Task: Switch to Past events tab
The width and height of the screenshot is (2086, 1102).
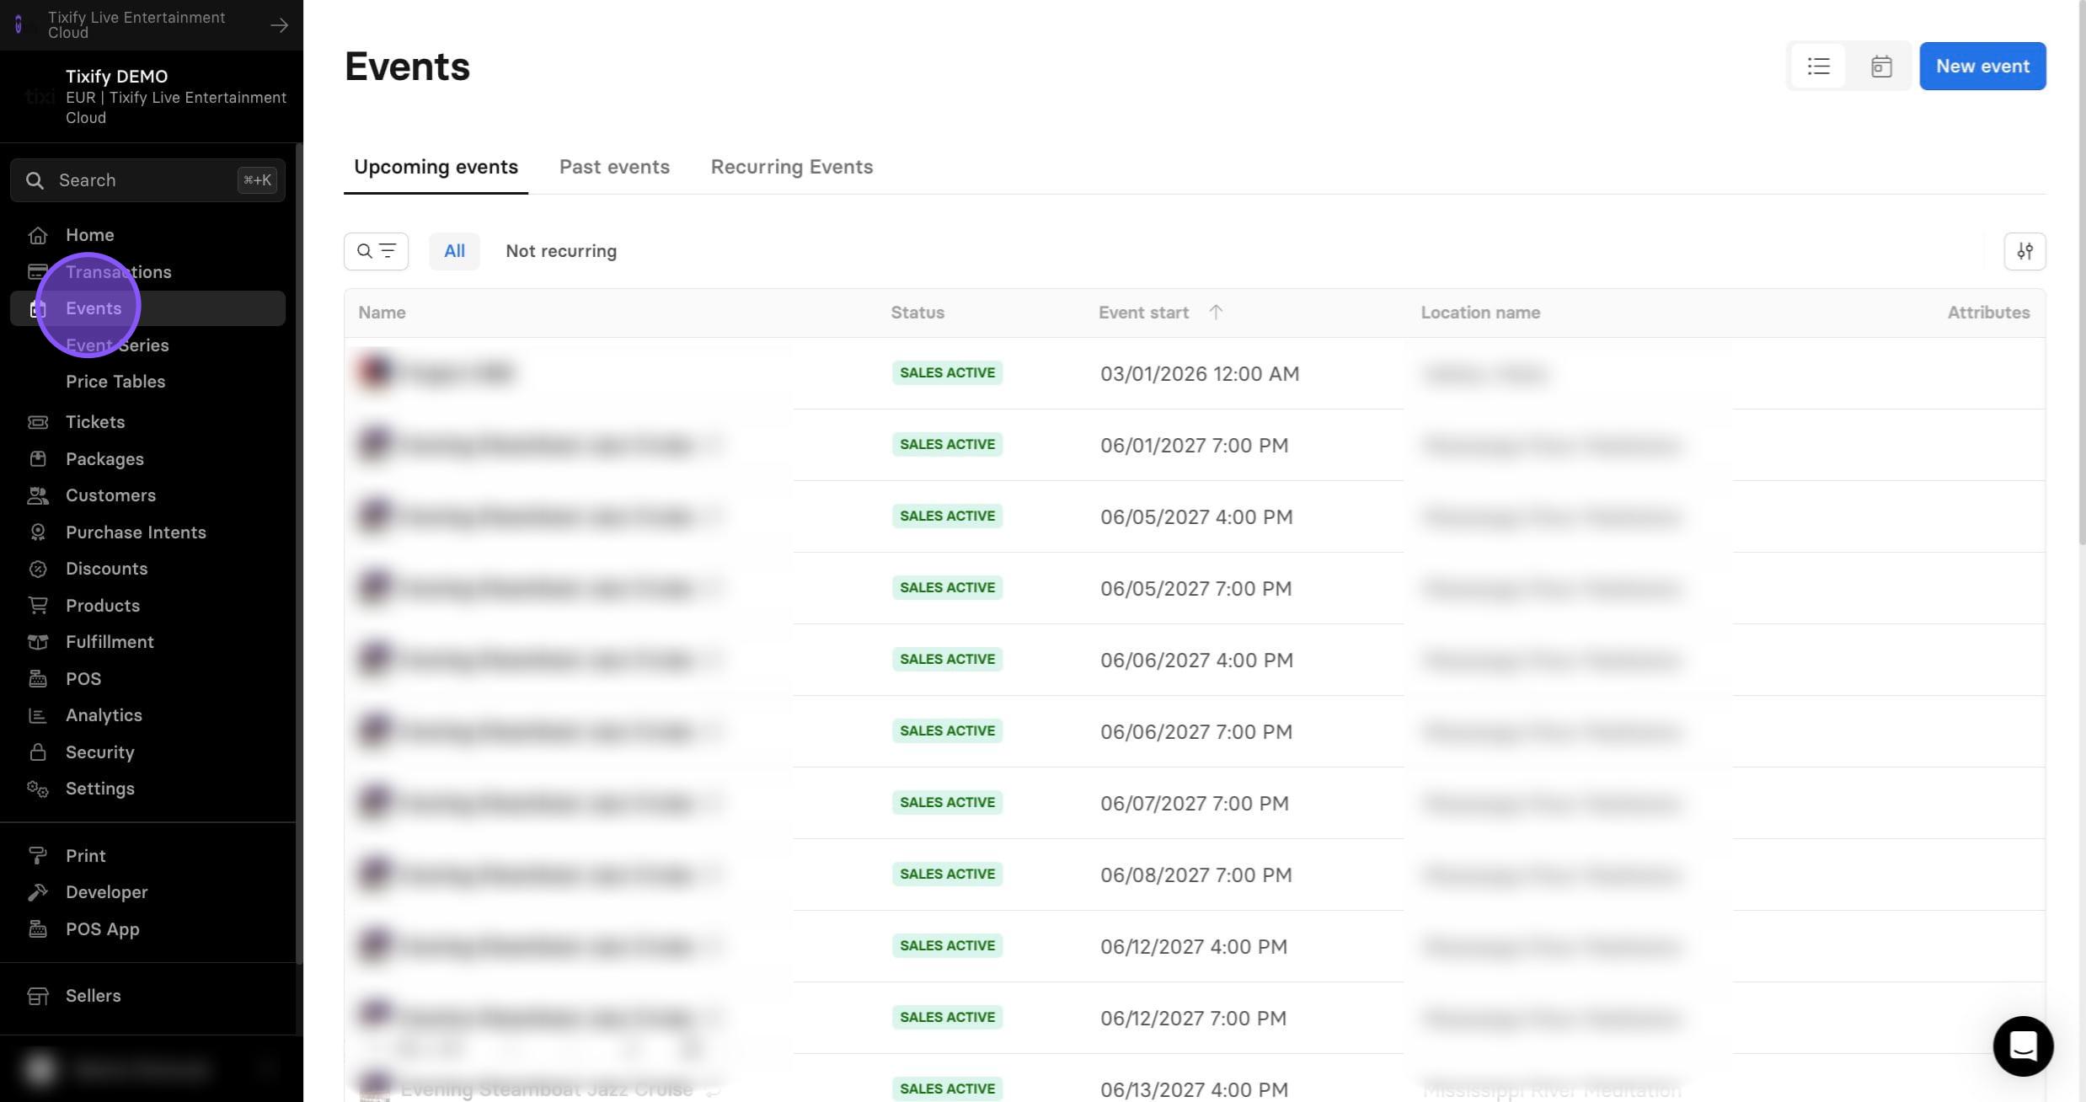Action: click(614, 167)
